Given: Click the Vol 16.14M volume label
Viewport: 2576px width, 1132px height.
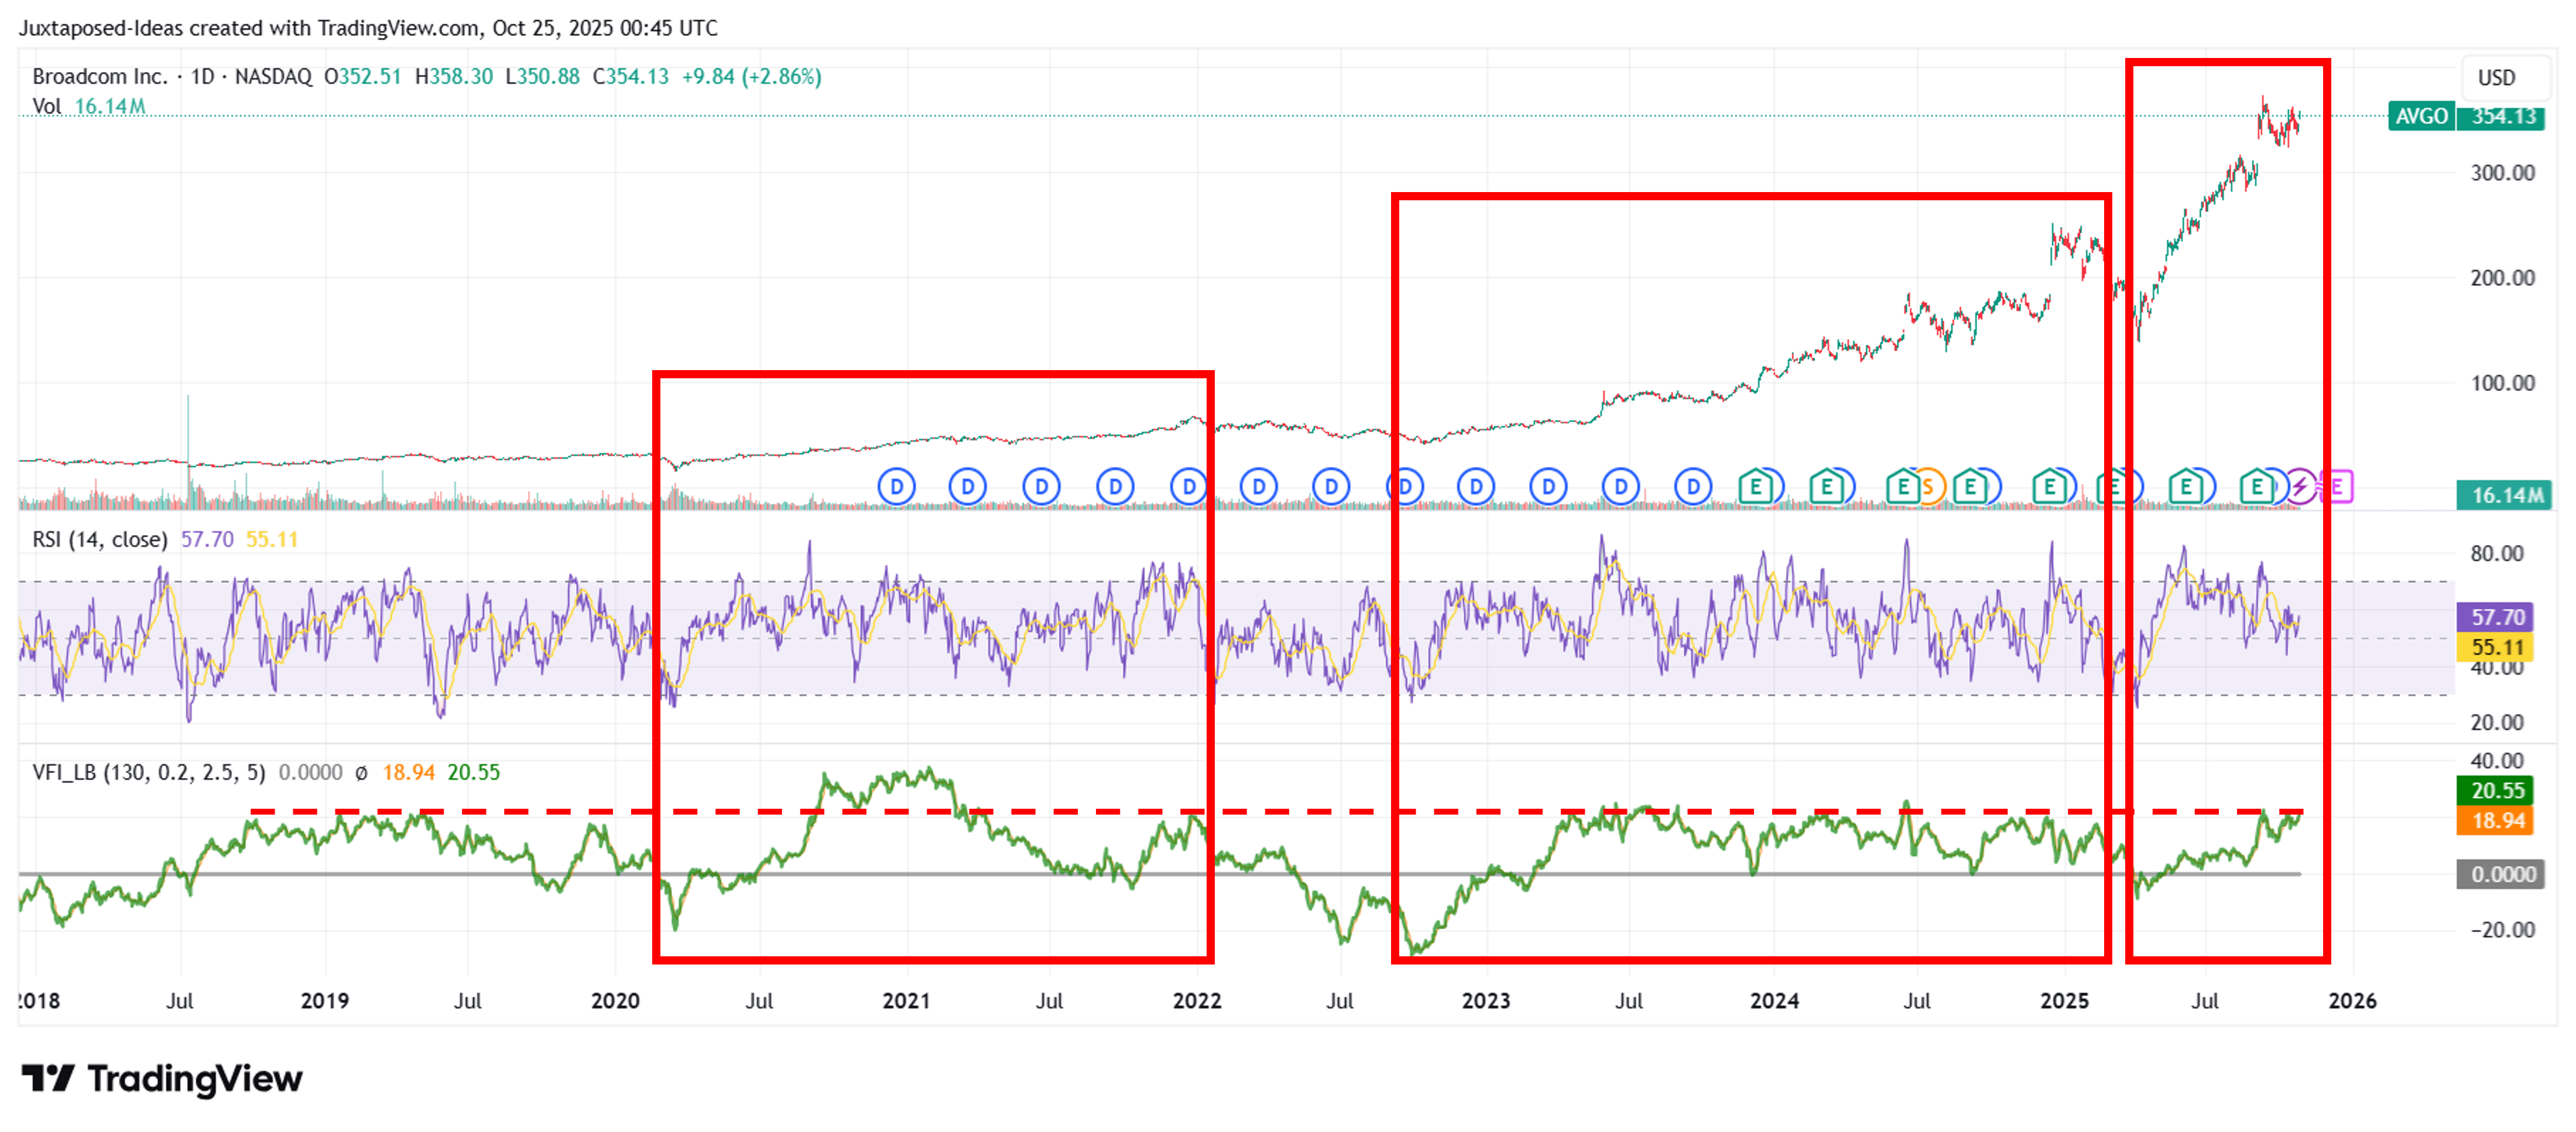Looking at the screenshot, I should click(x=88, y=106).
